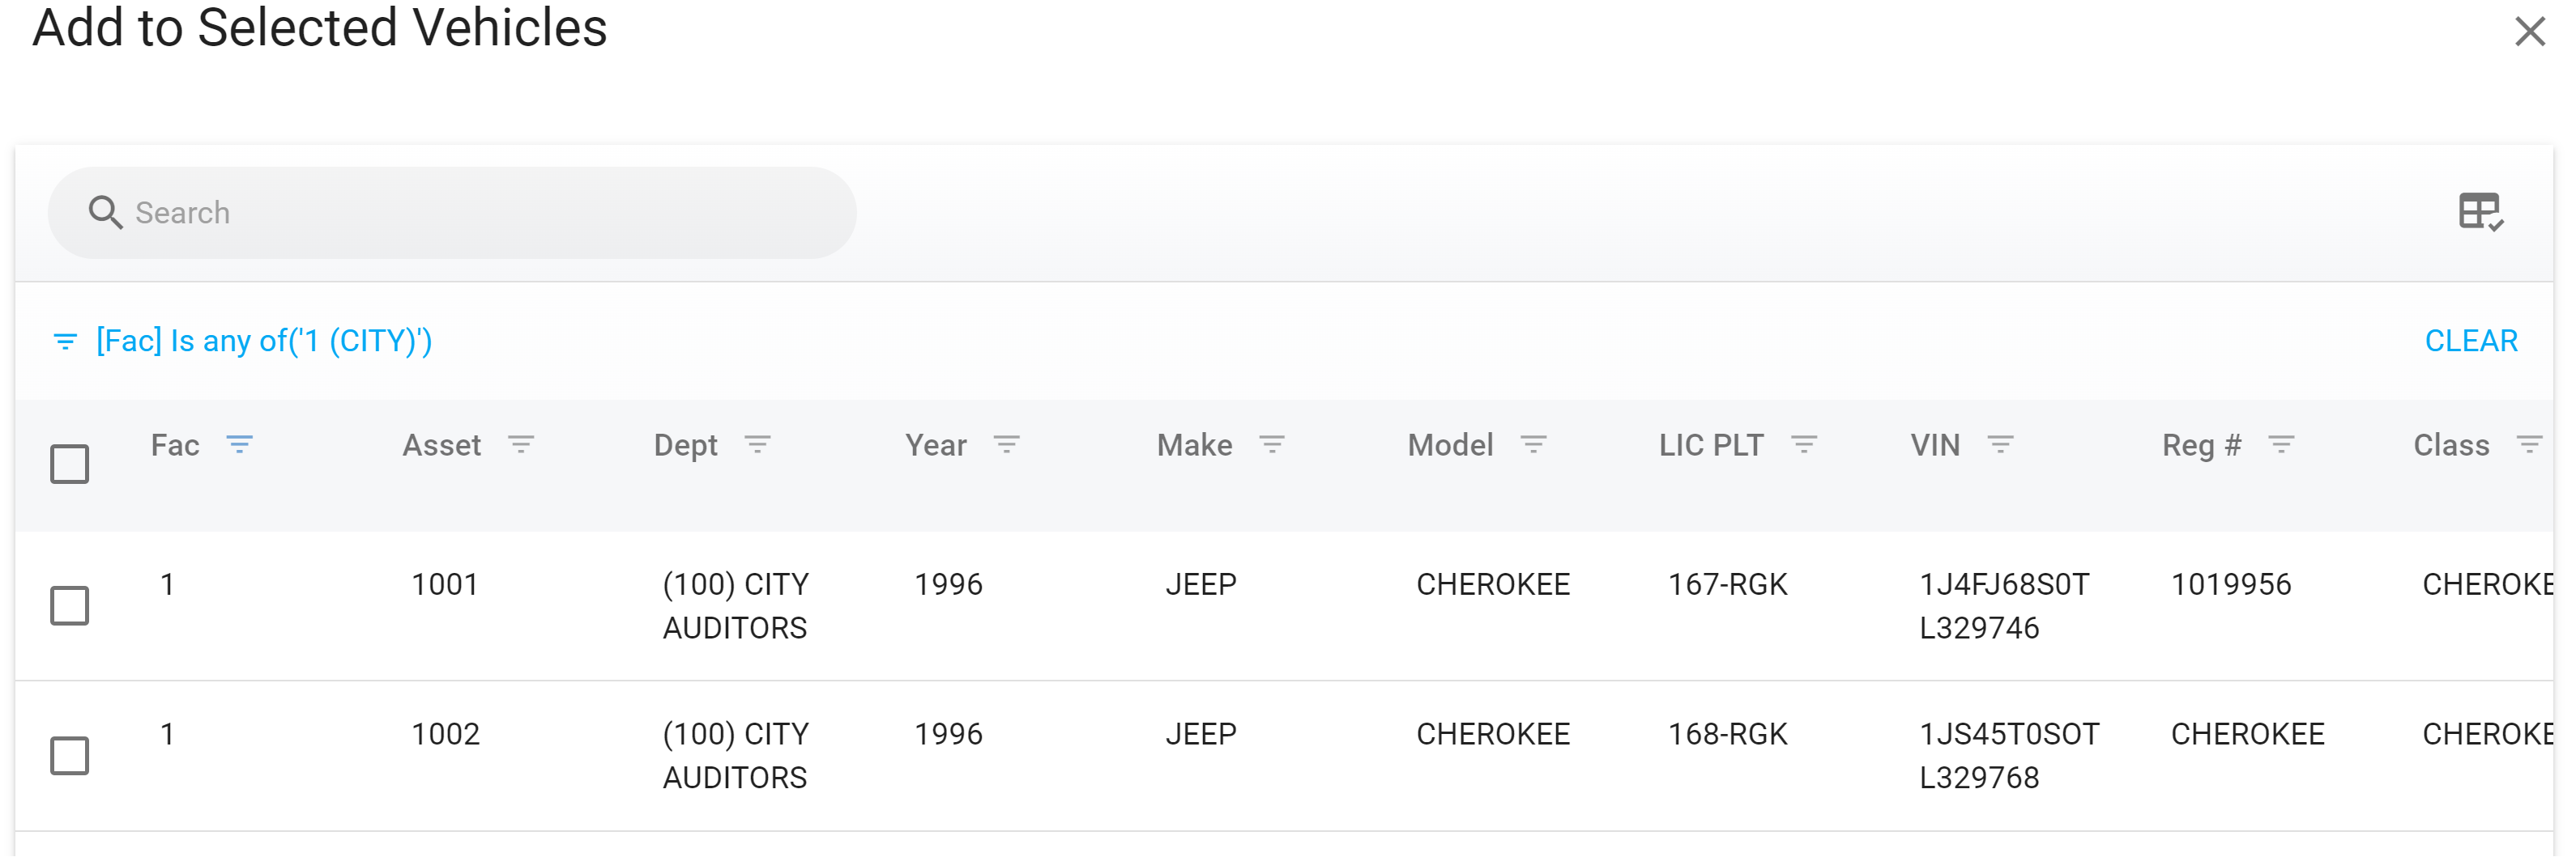
Task: Select the checkbox for asset 1001
Action: coord(70,605)
